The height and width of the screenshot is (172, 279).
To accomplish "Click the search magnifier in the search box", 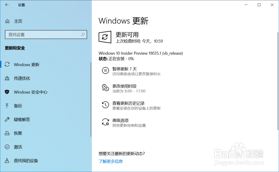I will click(x=83, y=35).
